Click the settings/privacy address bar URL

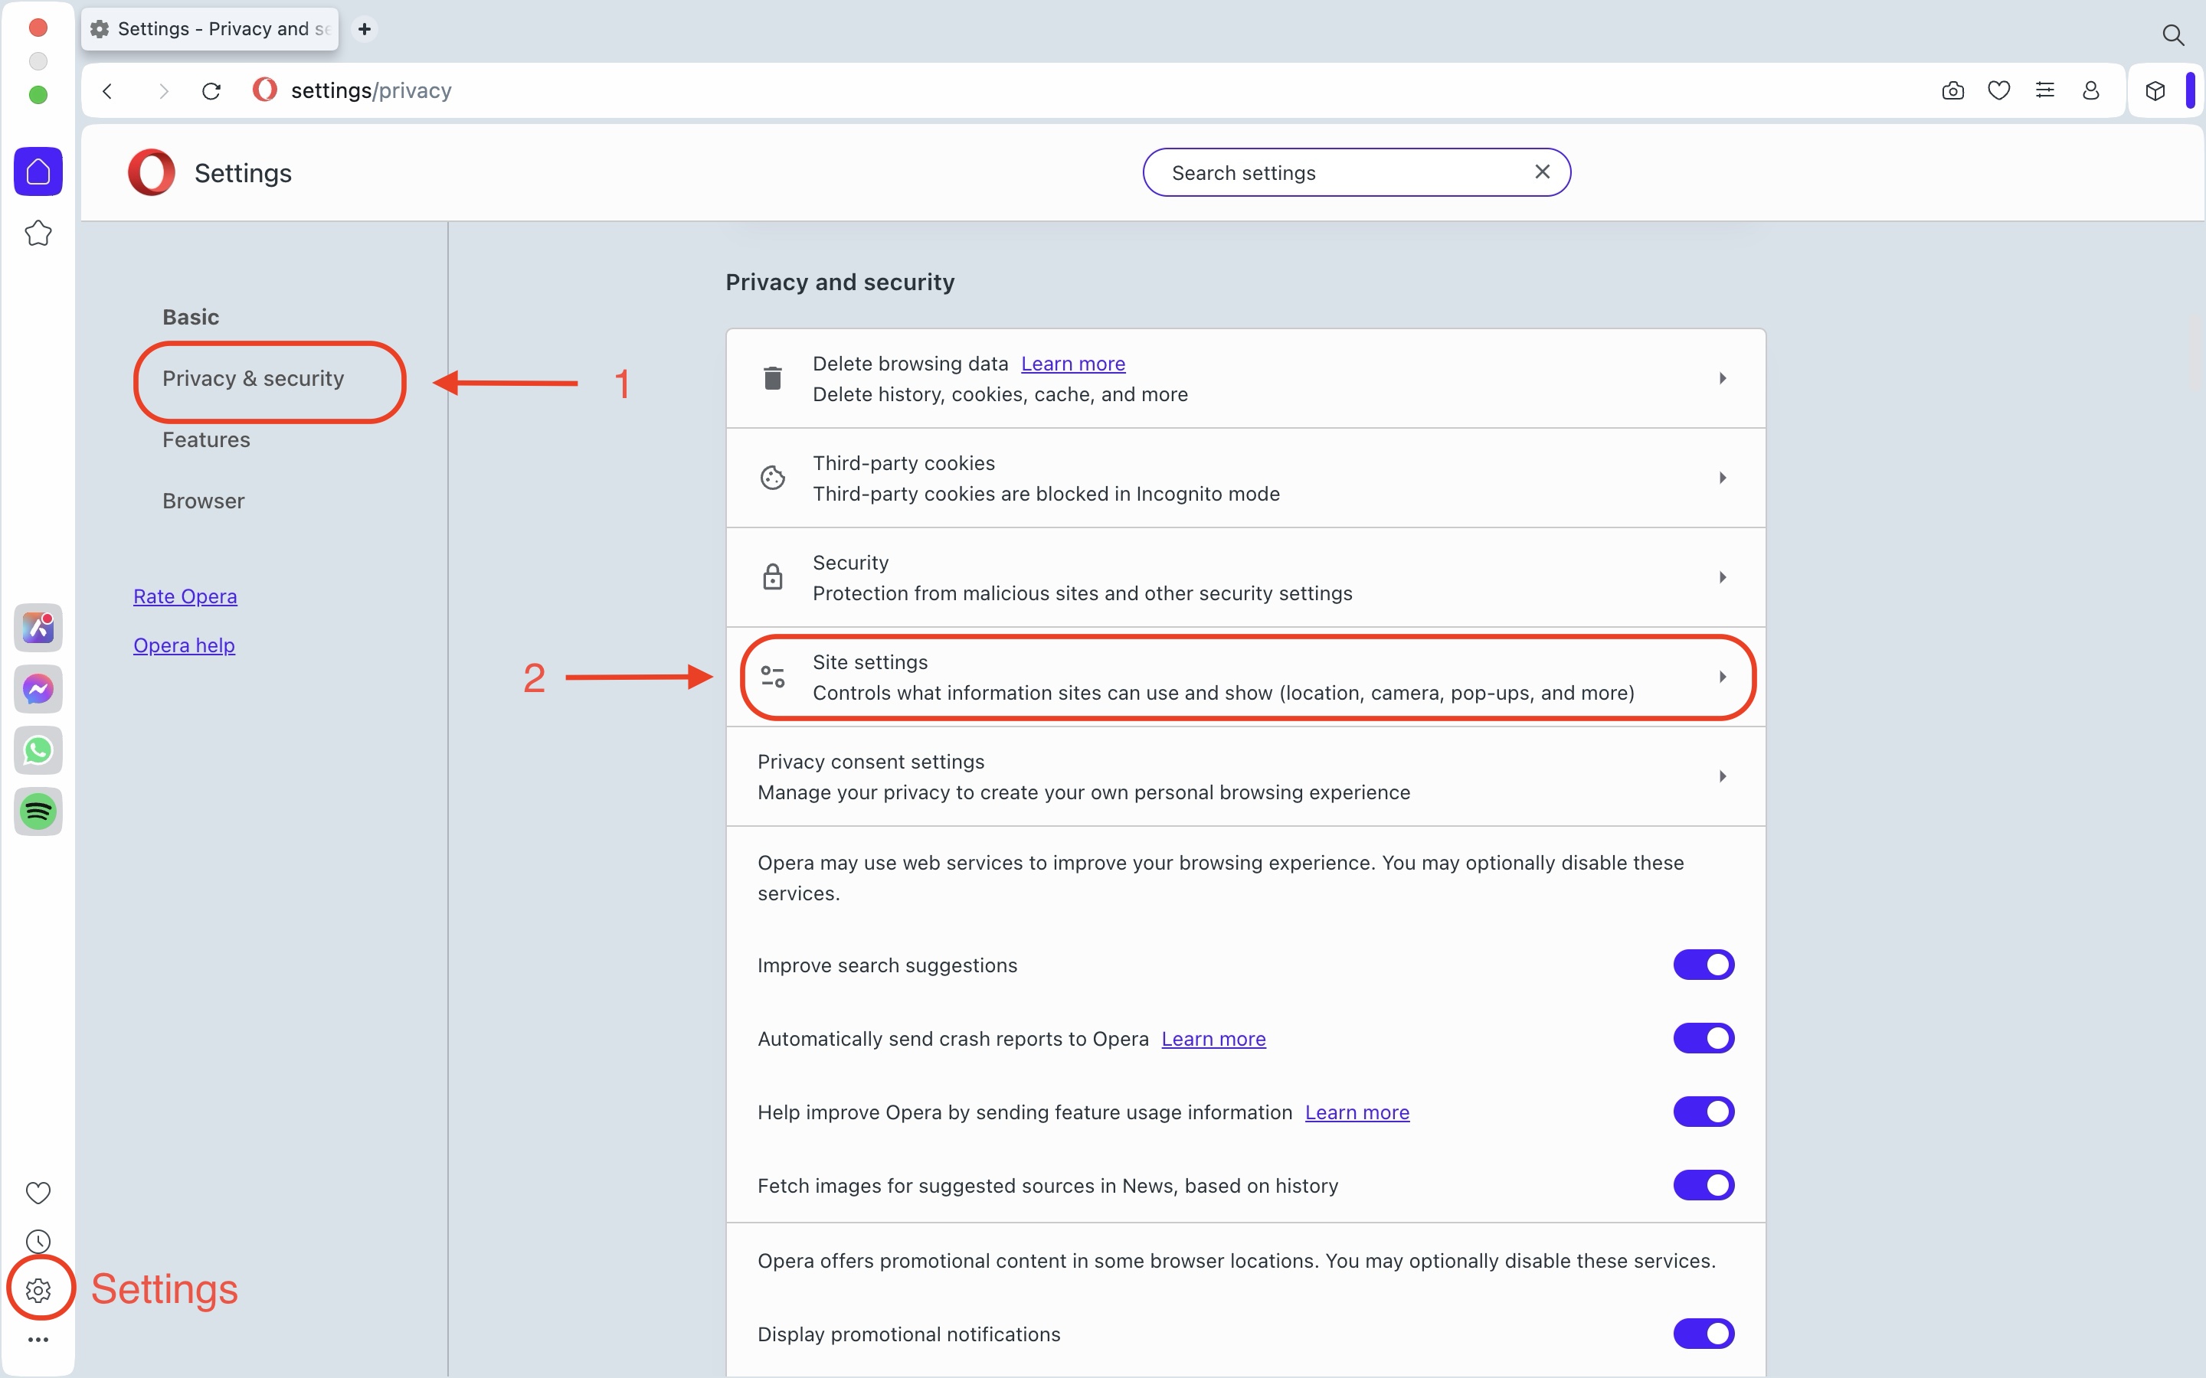coord(371,90)
